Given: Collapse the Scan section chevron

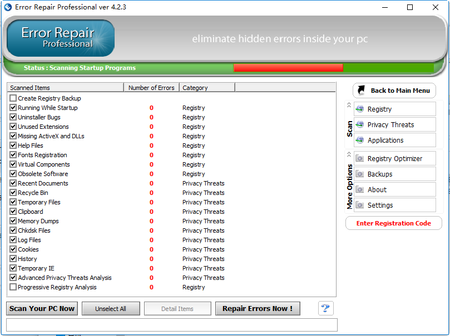Looking at the screenshot, I should [x=349, y=104].
